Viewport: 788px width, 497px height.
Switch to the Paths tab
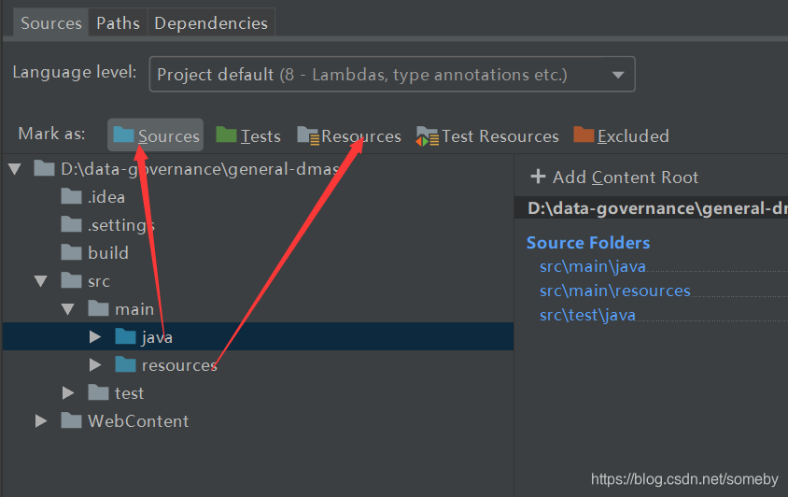coord(118,23)
